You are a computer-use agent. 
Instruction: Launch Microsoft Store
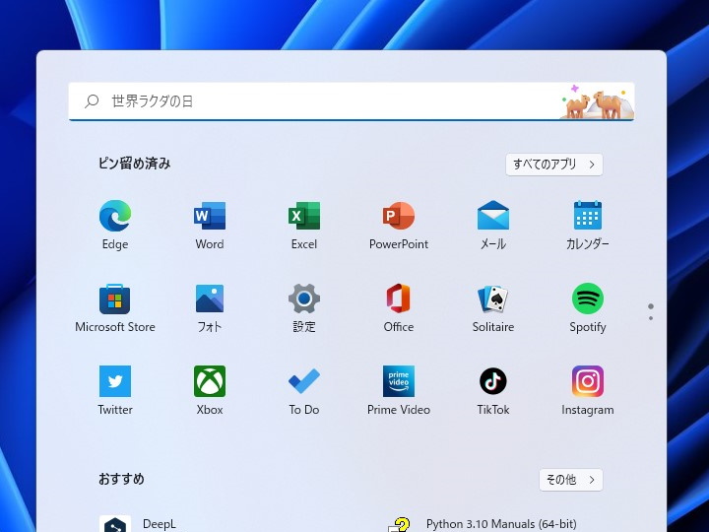pyautogui.click(x=115, y=307)
